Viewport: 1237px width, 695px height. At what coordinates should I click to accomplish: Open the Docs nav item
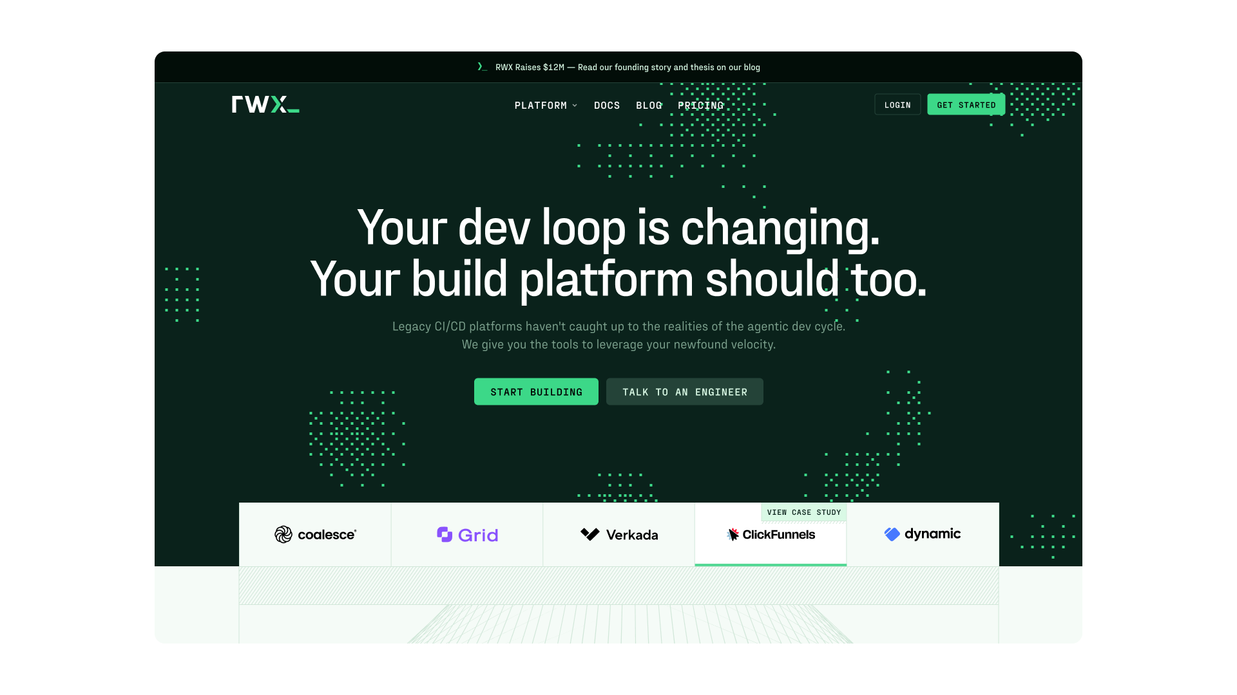point(607,106)
